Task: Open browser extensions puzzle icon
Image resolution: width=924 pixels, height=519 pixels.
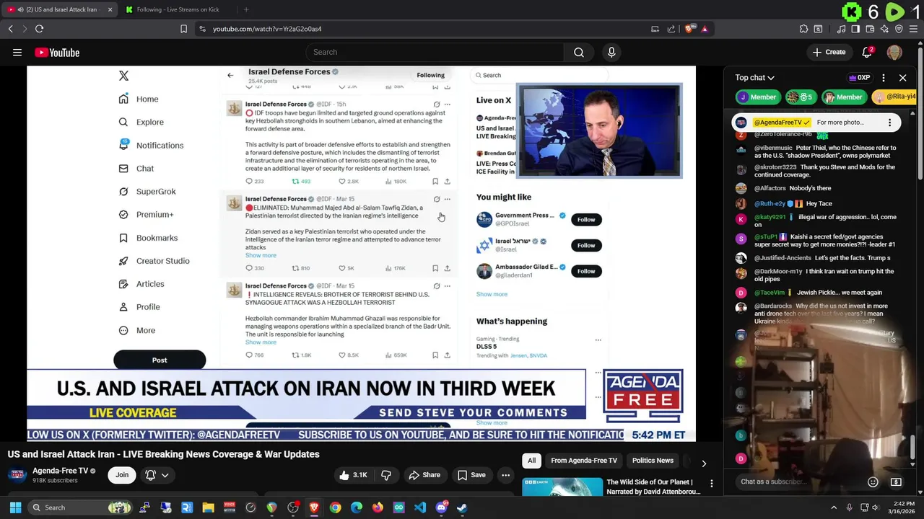Action: click(803, 29)
